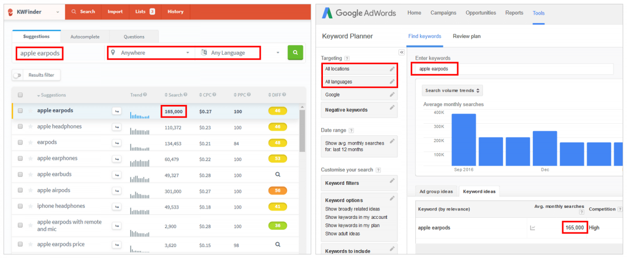Image resolution: width=627 pixels, height=258 pixels.
Task: Click pencil icon next to Negative keywords
Action: pos(392,108)
